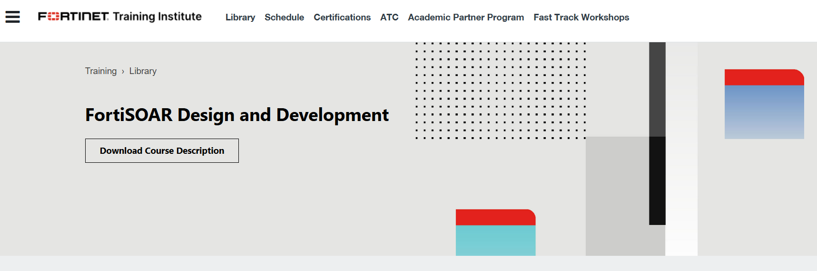The image size is (817, 271).
Task: Click the dotted grid pattern graphic
Action: point(500,90)
